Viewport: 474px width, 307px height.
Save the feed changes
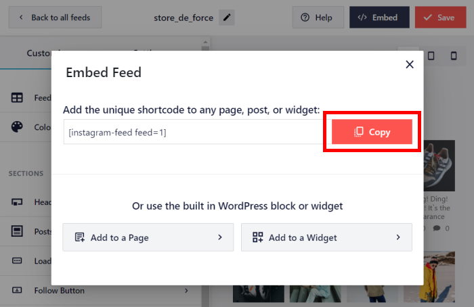click(444, 18)
